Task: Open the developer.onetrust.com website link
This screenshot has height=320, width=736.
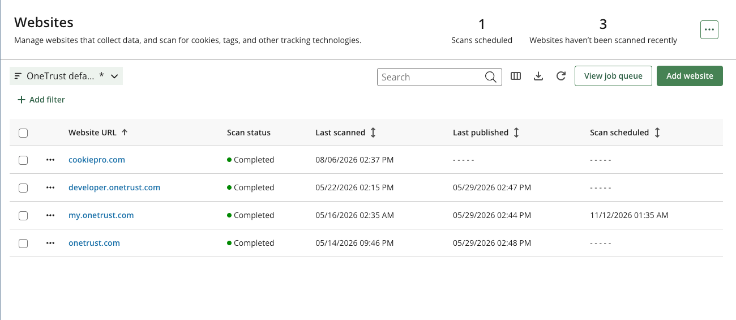Action: tap(114, 187)
